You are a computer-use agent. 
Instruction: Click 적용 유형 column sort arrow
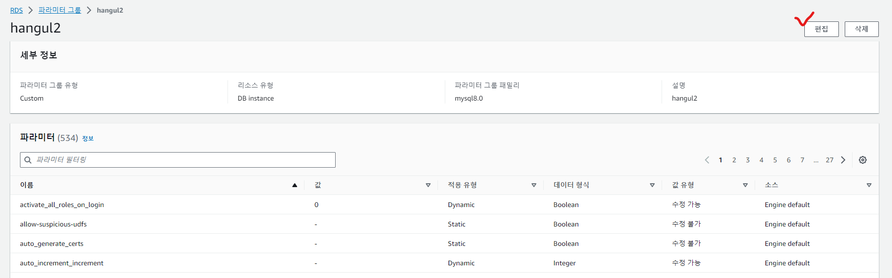pos(533,185)
